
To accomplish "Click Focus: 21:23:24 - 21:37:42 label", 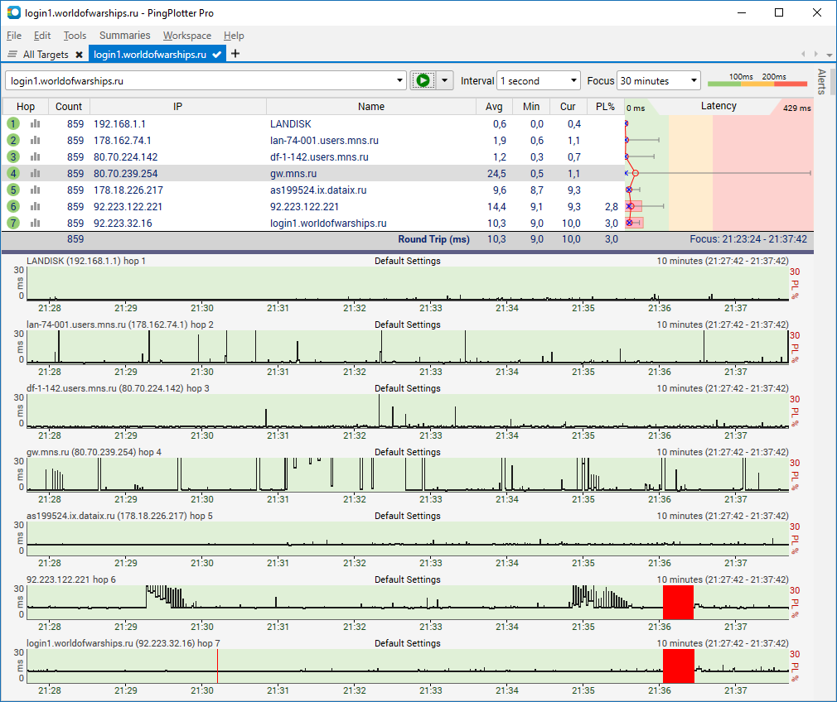I will (x=748, y=239).
